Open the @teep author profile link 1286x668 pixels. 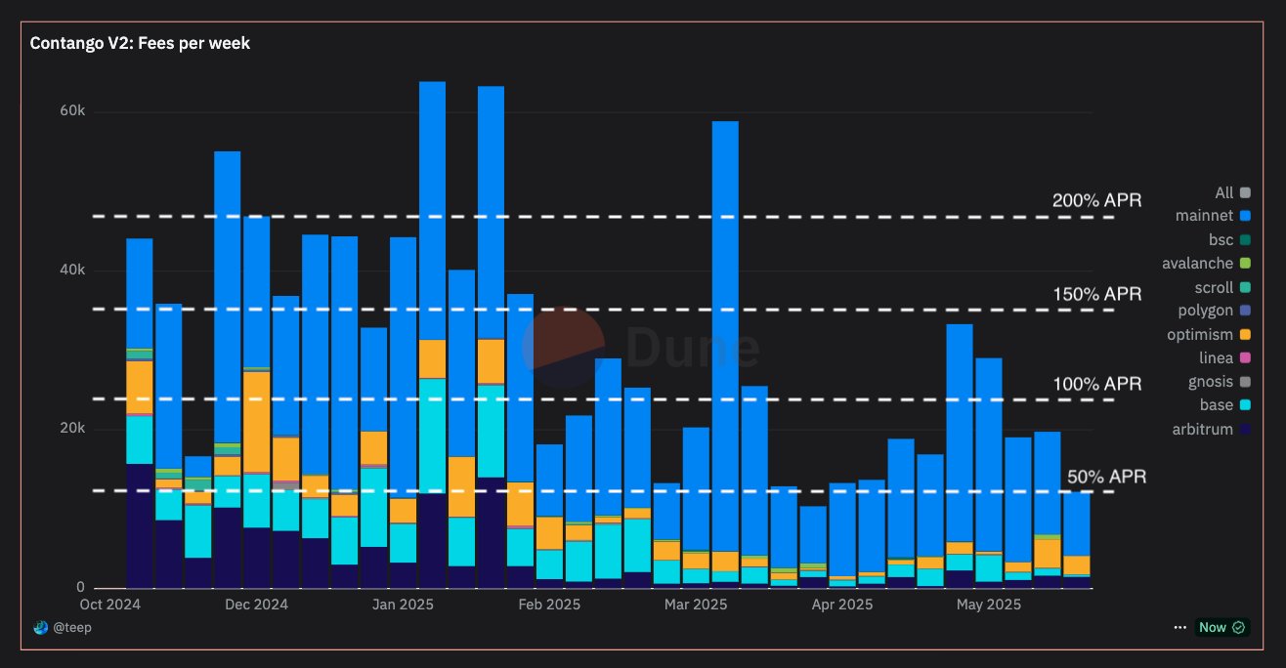tap(71, 628)
